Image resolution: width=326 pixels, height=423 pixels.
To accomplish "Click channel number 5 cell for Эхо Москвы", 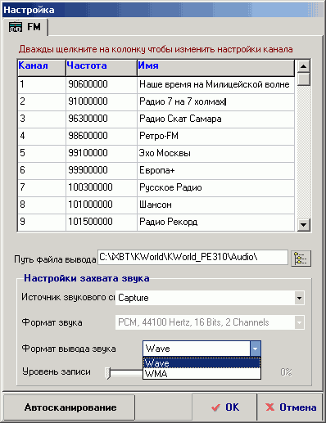I will click(42, 154).
